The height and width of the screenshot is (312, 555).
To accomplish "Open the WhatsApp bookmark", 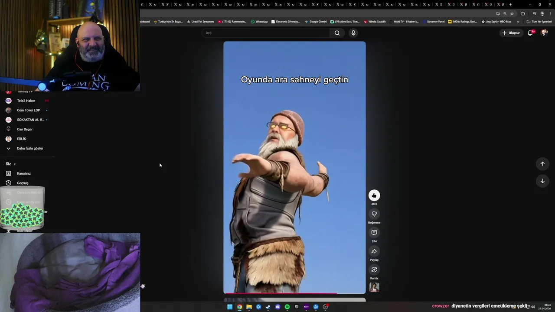I will point(259,21).
